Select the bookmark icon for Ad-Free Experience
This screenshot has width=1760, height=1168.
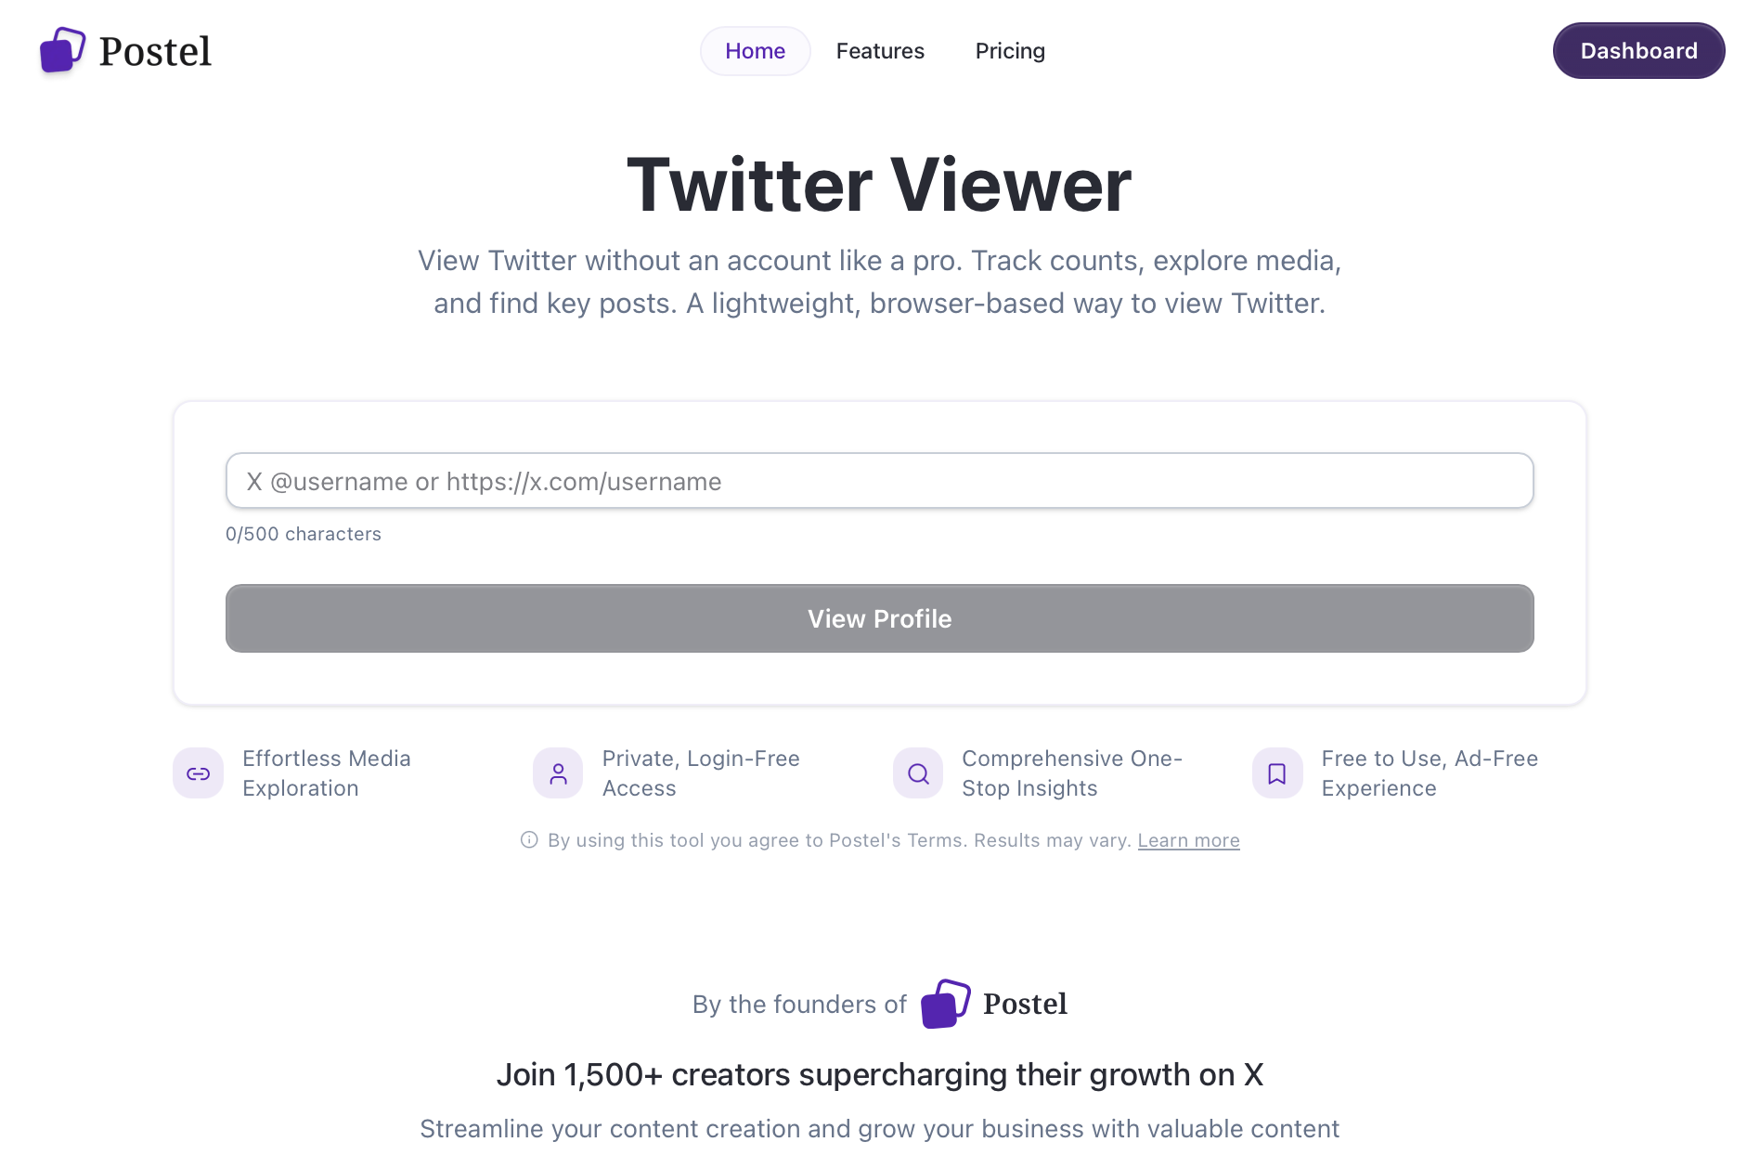point(1276,772)
